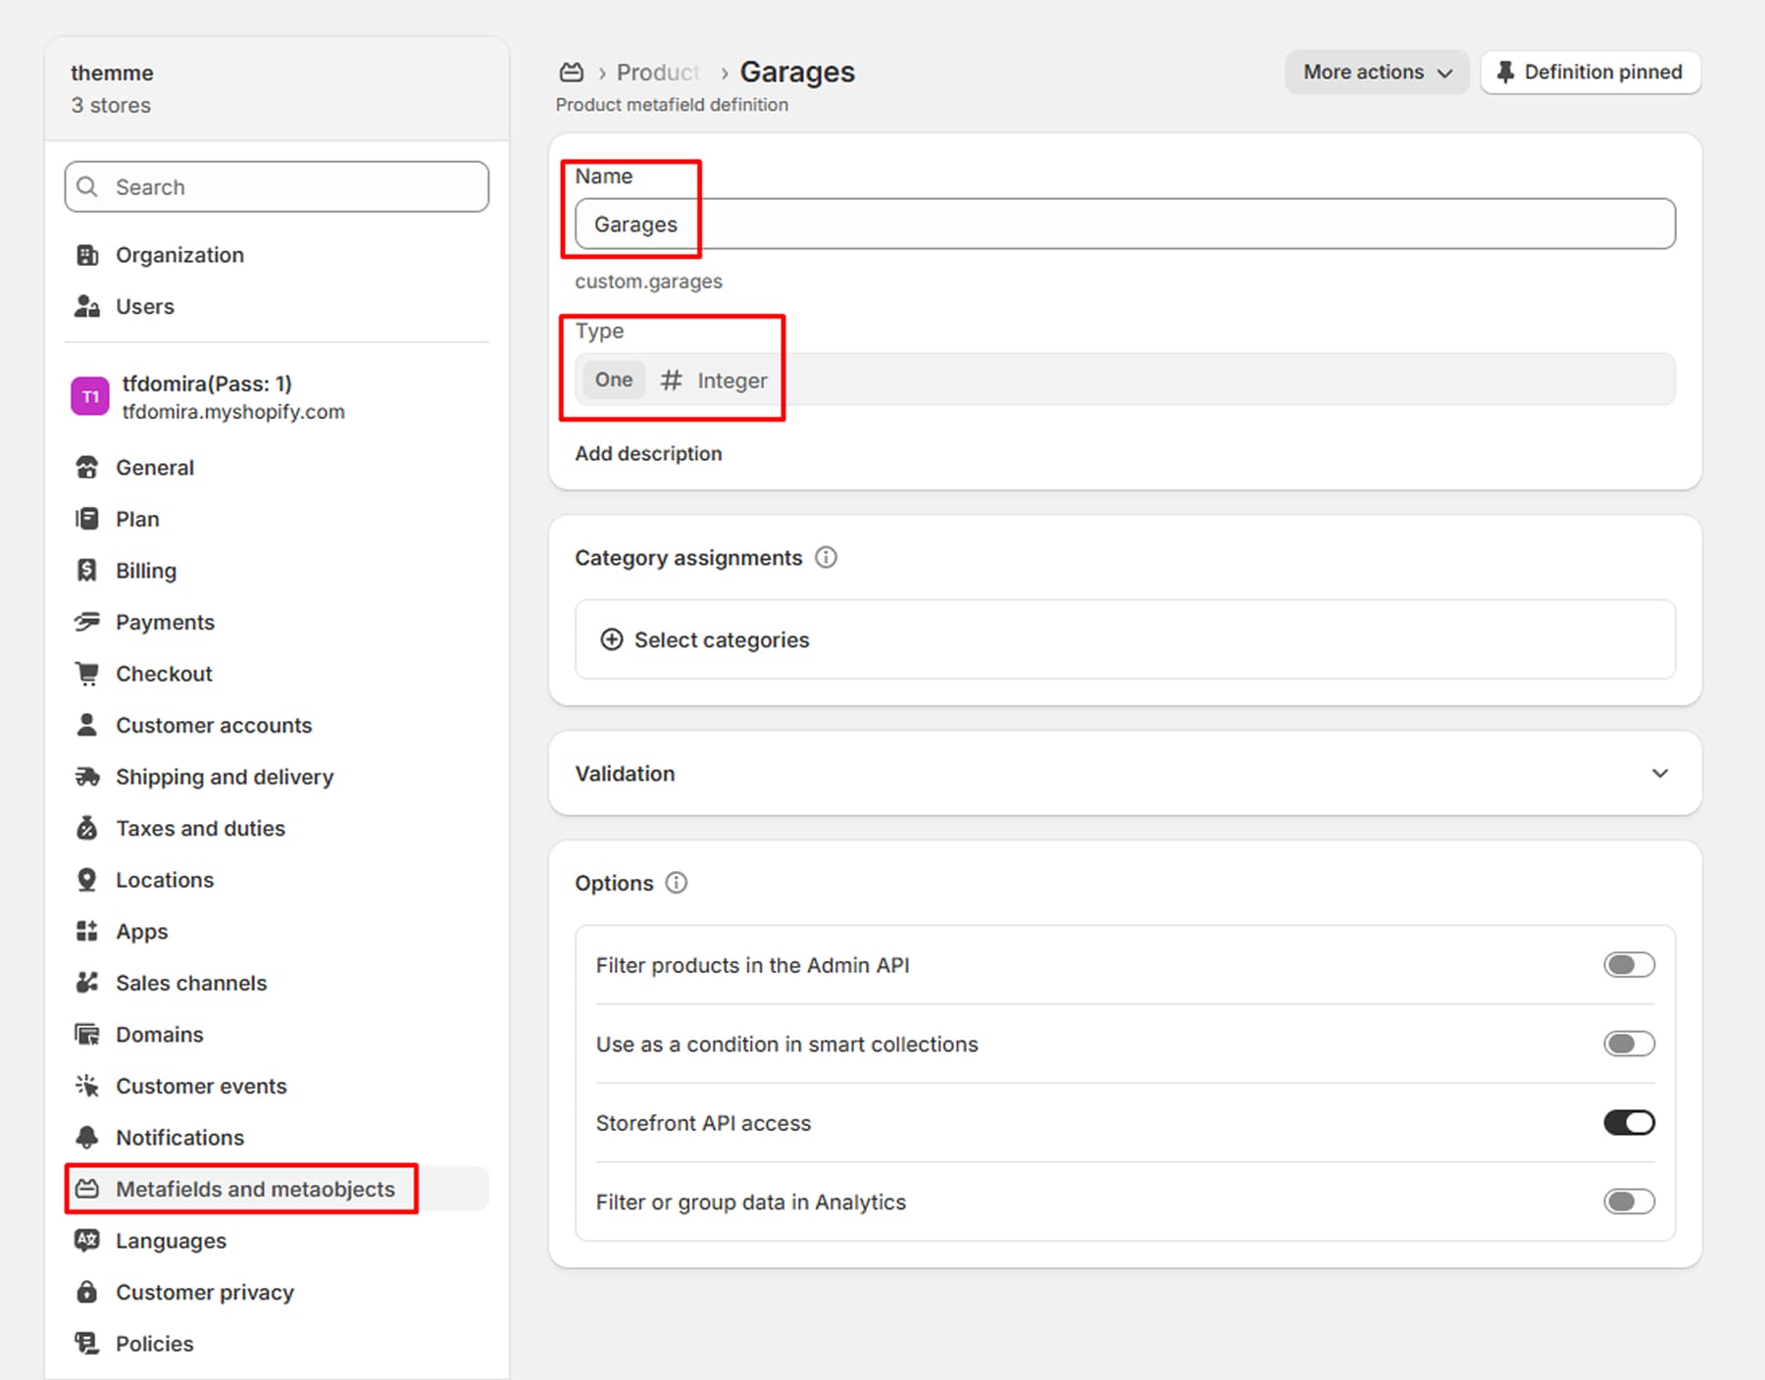1765x1380 pixels.
Task: Click the sidebar Search field
Action: (x=277, y=186)
